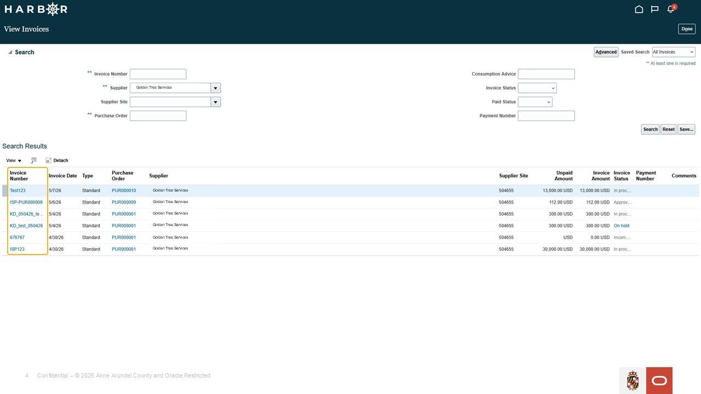Click the Supplier field containing Golden Tree Services
This screenshot has width=701, height=394.
pyautogui.click(x=170, y=88)
